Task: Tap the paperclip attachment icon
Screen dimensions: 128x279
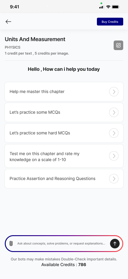Action: coord(11,243)
